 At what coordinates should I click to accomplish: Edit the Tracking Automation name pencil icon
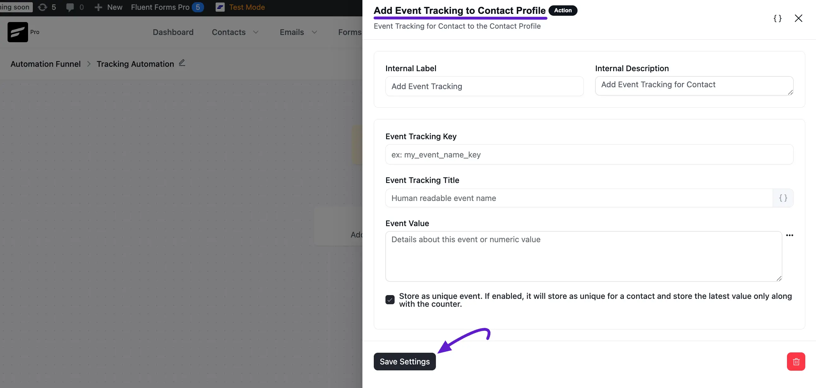(x=182, y=63)
